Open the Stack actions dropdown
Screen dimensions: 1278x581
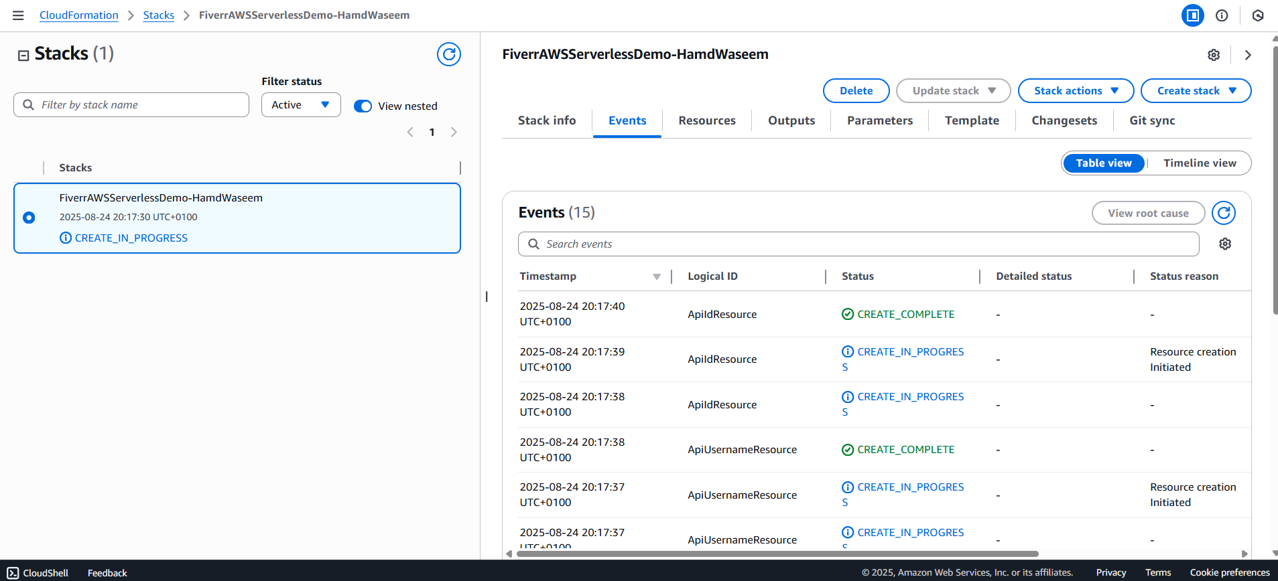[x=1076, y=91]
